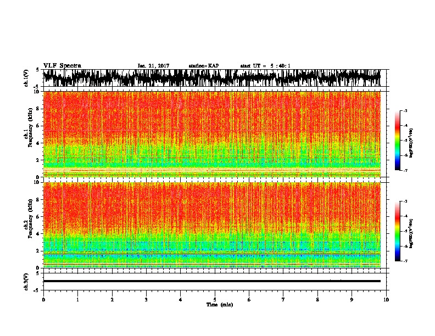Click the "-7" label under ch.2 color bar

pyautogui.click(x=405, y=261)
